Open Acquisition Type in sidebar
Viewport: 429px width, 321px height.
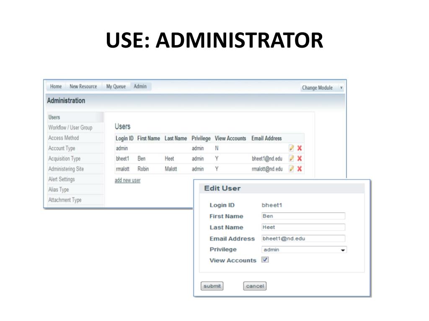coord(75,158)
